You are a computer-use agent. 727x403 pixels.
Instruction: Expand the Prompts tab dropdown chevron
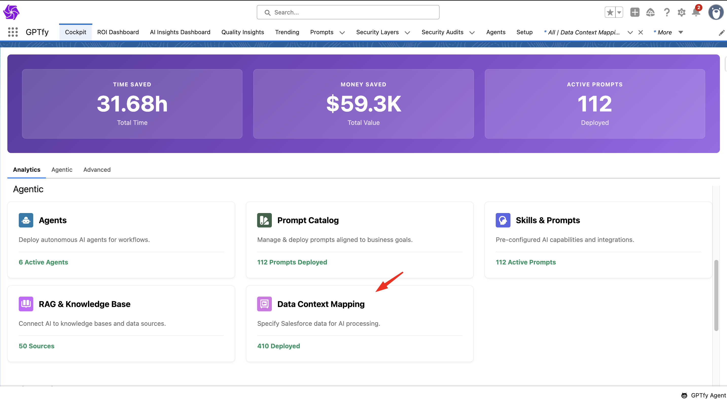pos(342,33)
